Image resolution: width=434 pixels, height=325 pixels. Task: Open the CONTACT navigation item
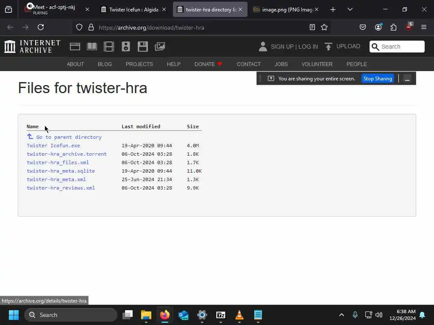(x=249, y=64)
